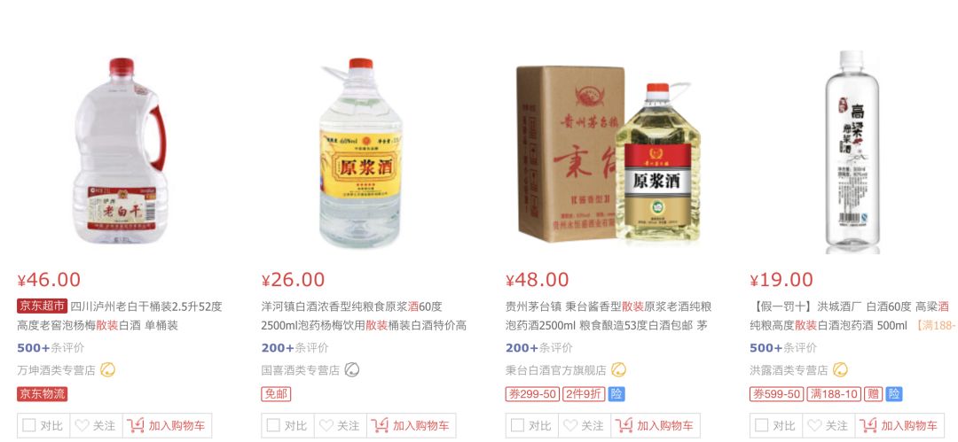The width and height of the screenshot is (958, 442).
Task: Open the 洋河镇白酒浓香型 product title
Action: (x=364, y=315)
